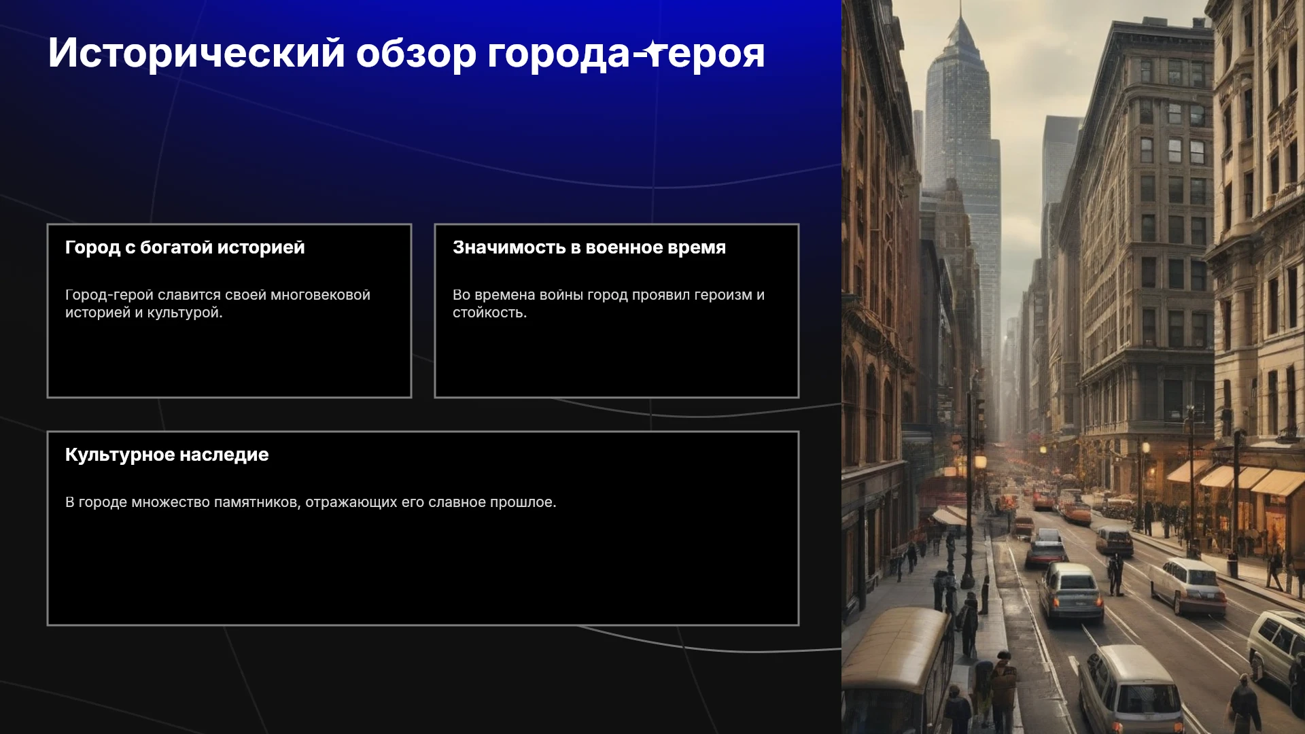
Task: Click the text 'Город-герой славится своей многовековой'
Action: (217, 295)
